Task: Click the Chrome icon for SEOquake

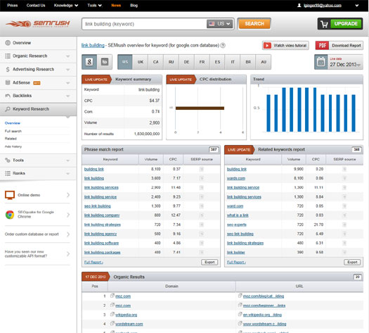Action: 10,215
